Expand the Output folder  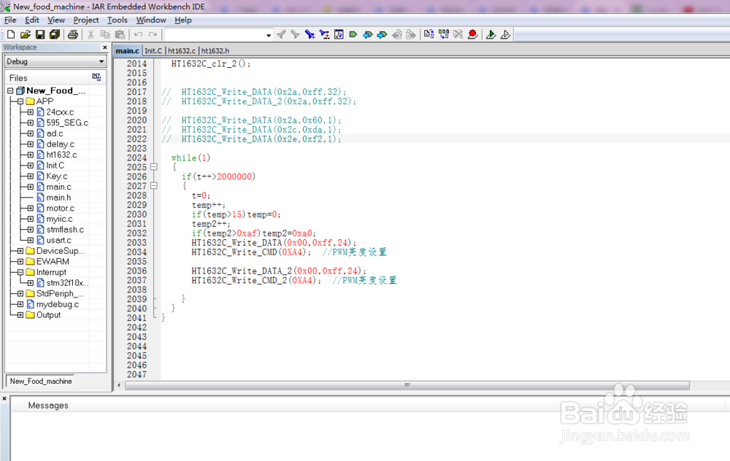pyautogui.click(x=20, y=315)
